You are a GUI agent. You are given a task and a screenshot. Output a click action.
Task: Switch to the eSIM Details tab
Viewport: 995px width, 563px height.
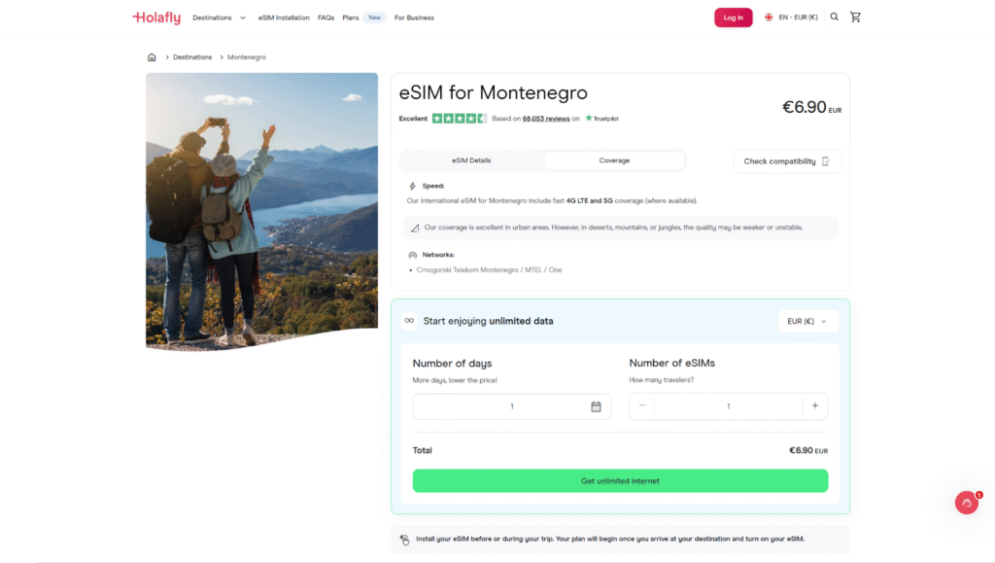click(x=470, y=159)
